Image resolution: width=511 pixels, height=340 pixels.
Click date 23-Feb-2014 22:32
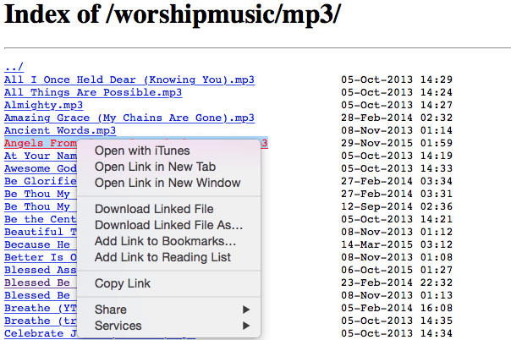(x=397, y=283)
